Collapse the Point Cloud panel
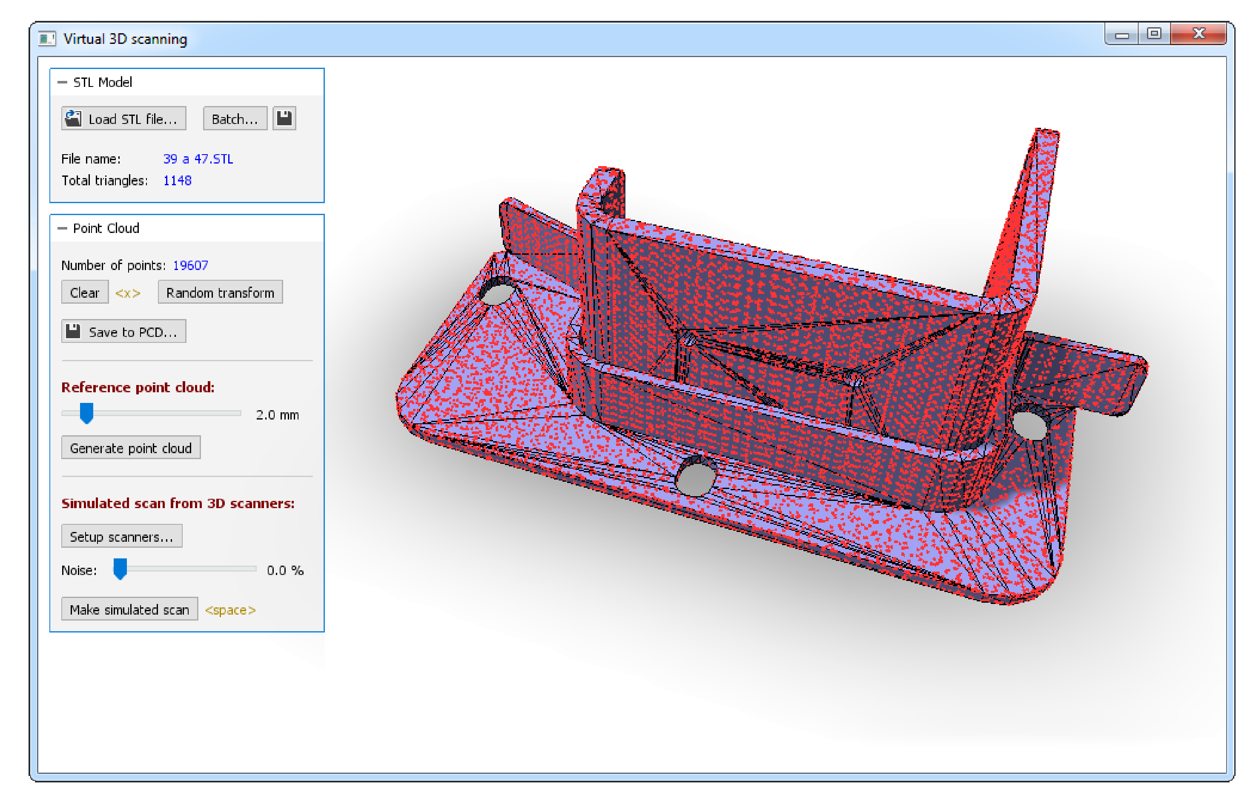 pos(63,229)
